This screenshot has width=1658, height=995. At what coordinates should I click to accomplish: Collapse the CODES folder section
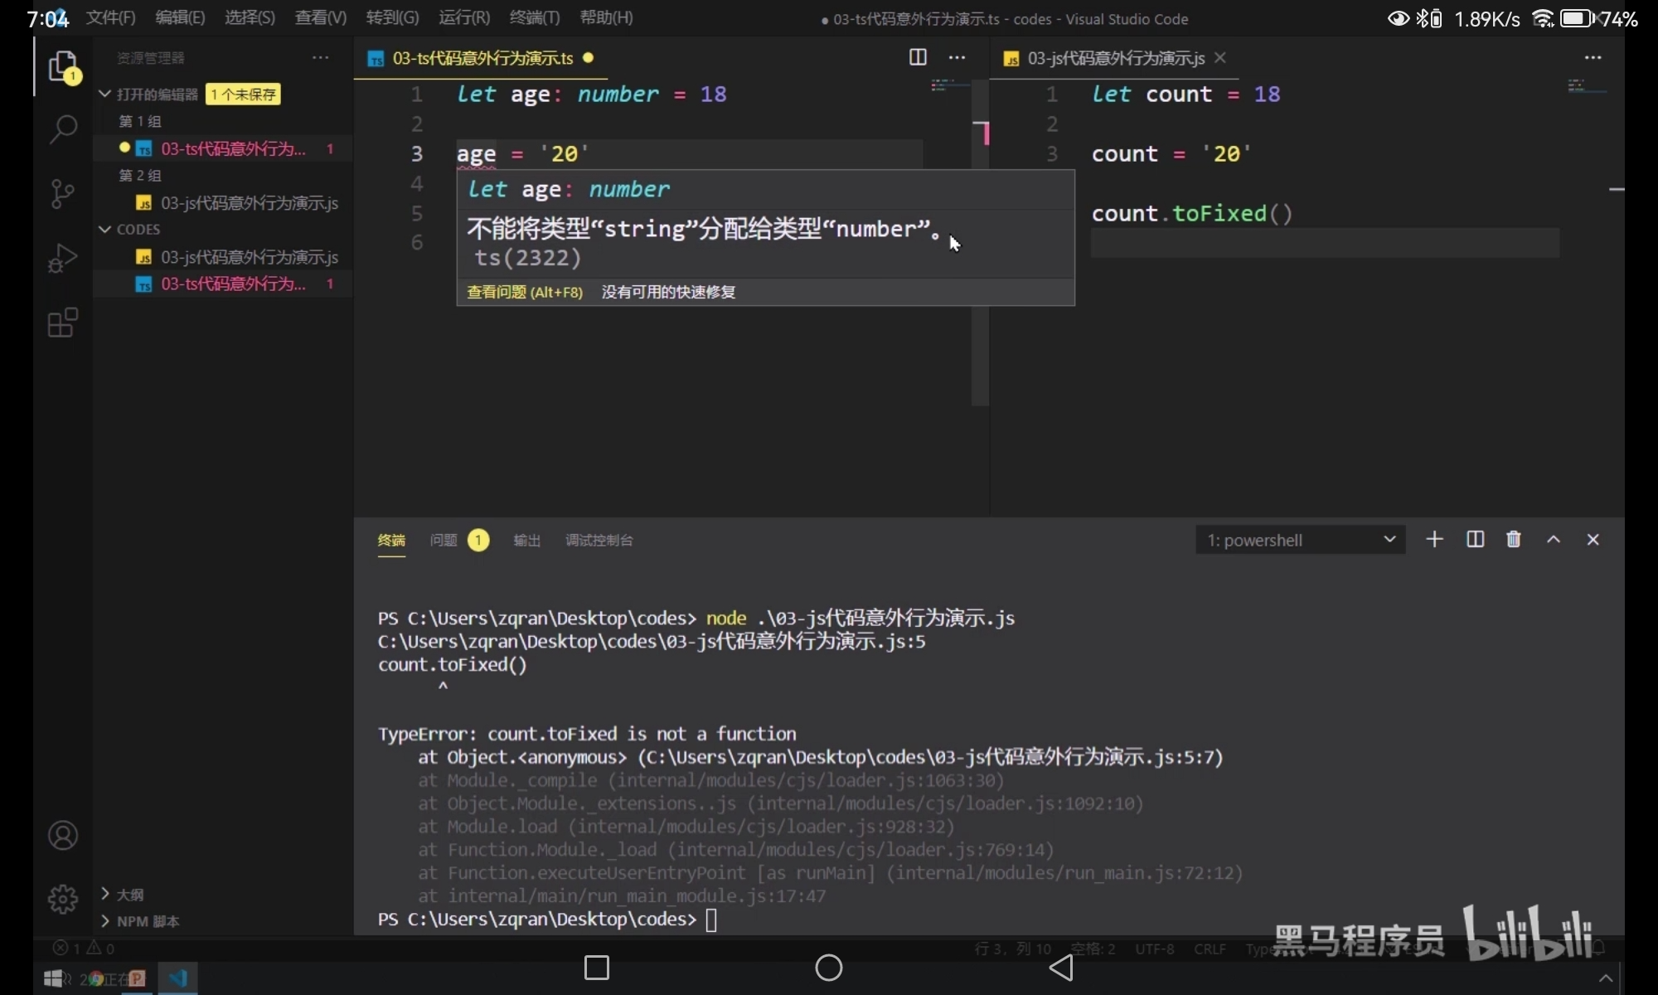(105, 229)
